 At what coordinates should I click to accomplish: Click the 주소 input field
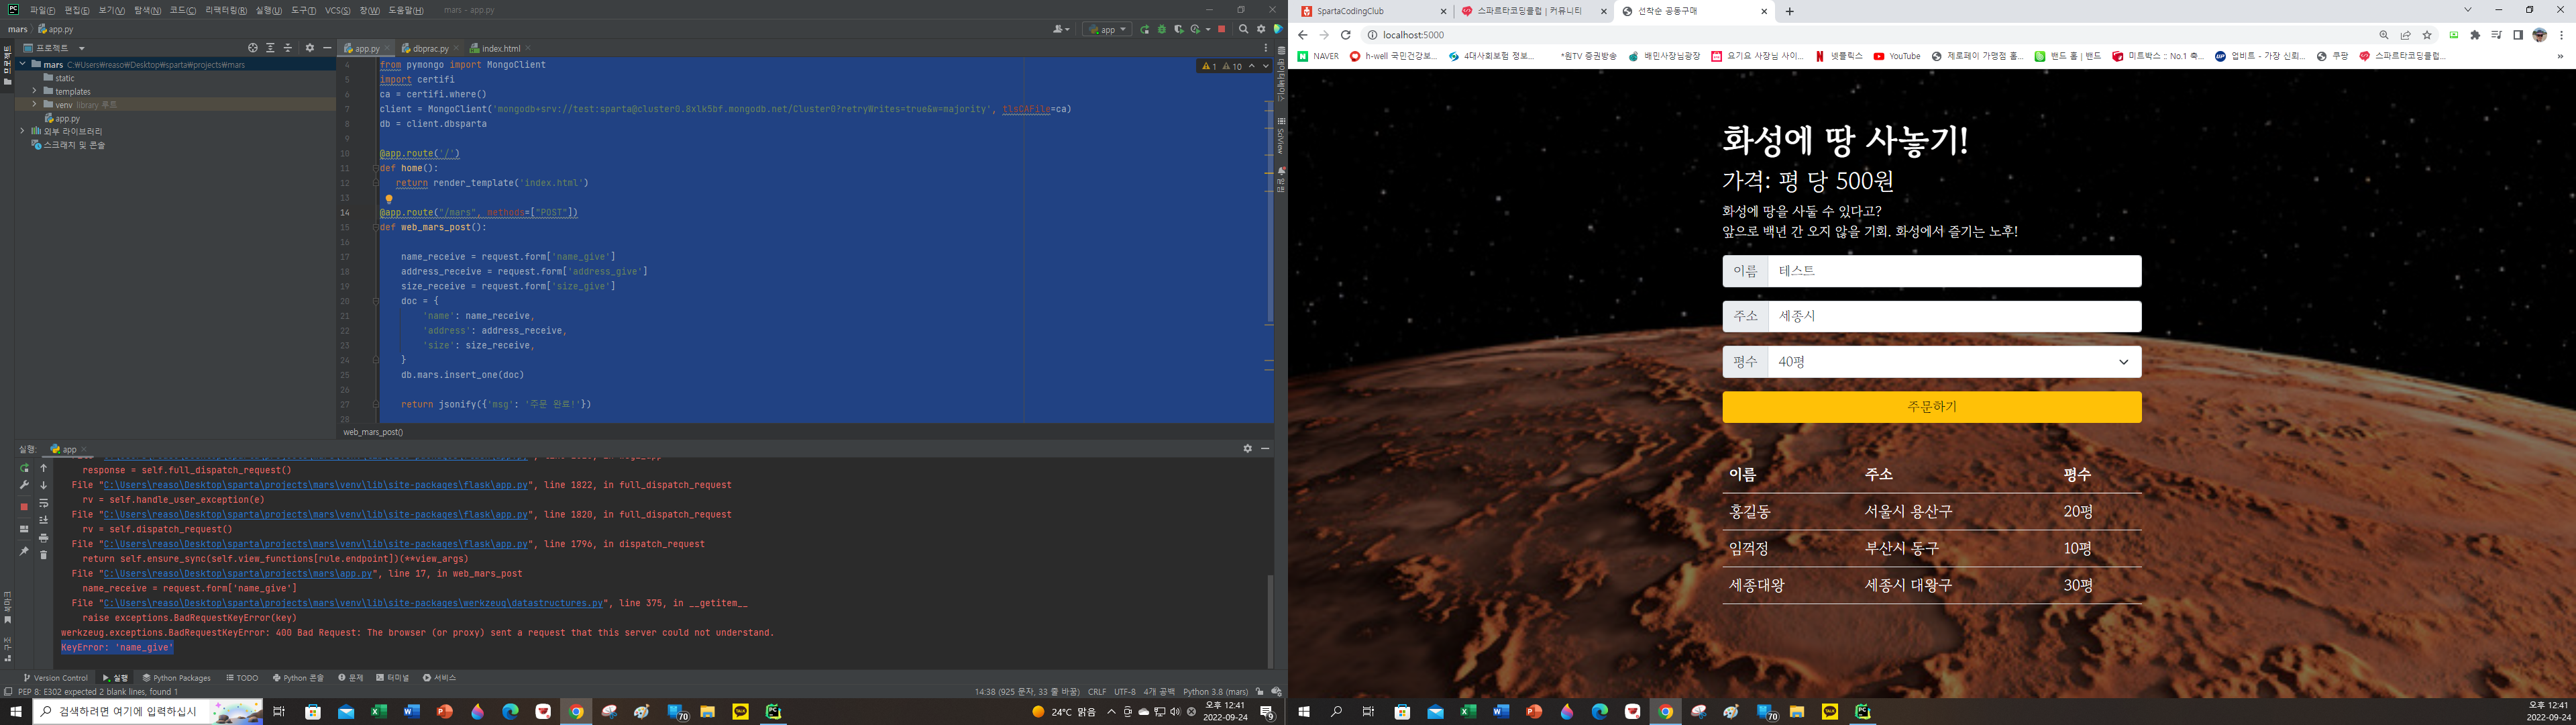[x=1954, y=316]
